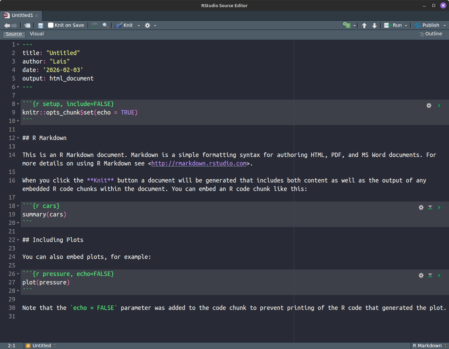Select the Untitled1 document tab
Image resolution: width=449 pixels, height=349 pixels.
point(22,15)
